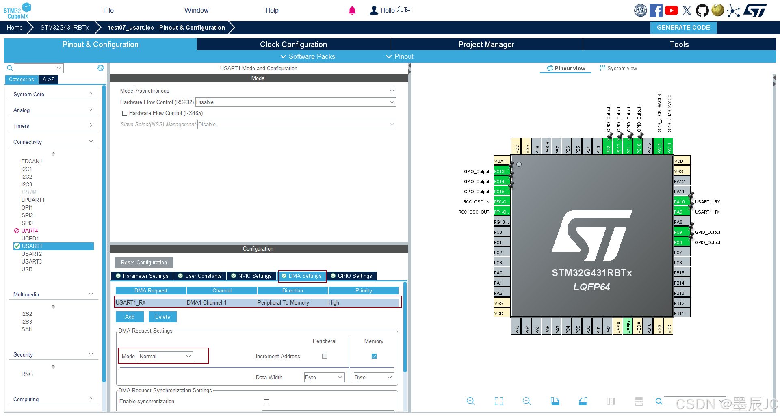Image resolution: width=780 pixels, height=417 pixels.
Task: Zoom out of the chip pinout
Action: [x=527, y=401]
